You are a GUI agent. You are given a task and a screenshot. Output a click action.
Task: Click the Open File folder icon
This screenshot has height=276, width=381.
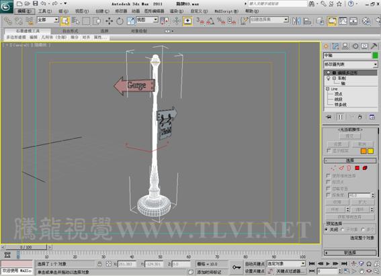(x=27, y=3)
